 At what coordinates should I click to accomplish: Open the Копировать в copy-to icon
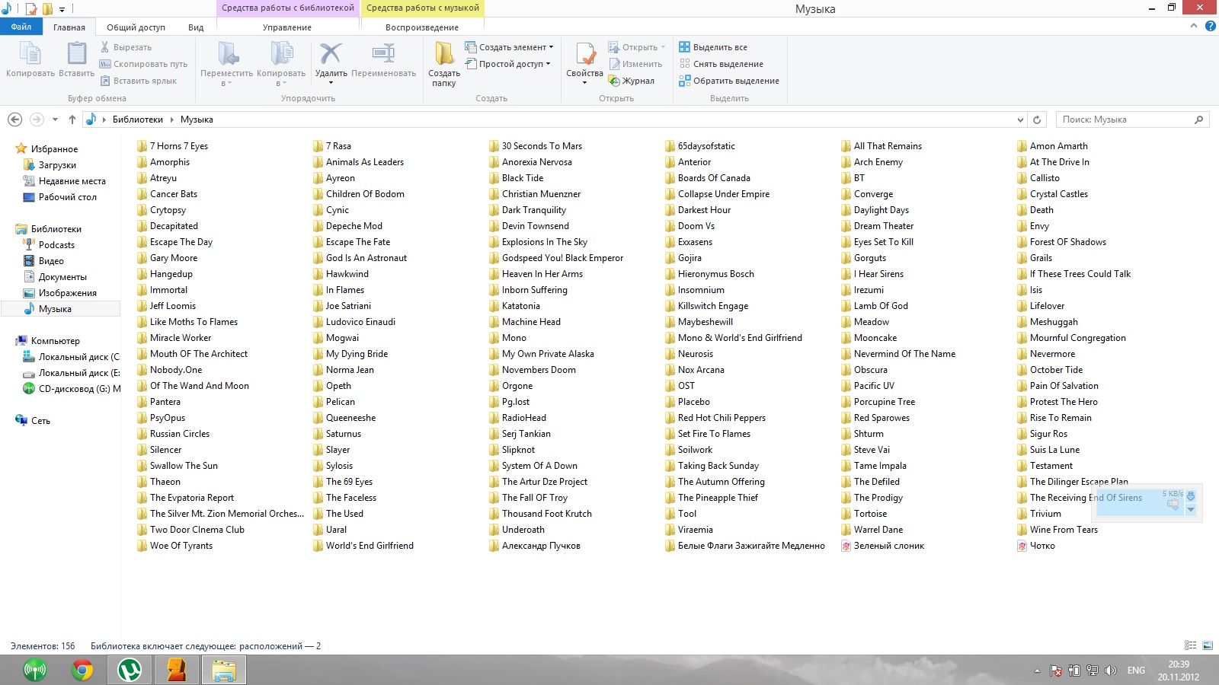281,54
